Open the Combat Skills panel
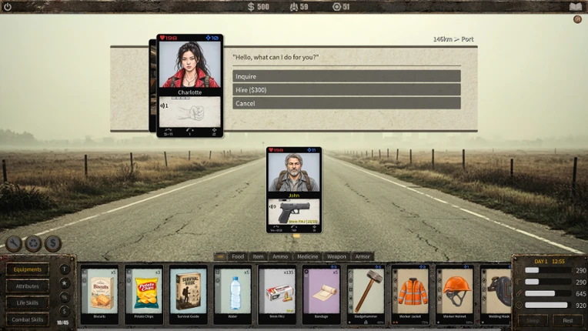Image resolution: width=588 pixels, height=331 pixels. coord(28,319)
